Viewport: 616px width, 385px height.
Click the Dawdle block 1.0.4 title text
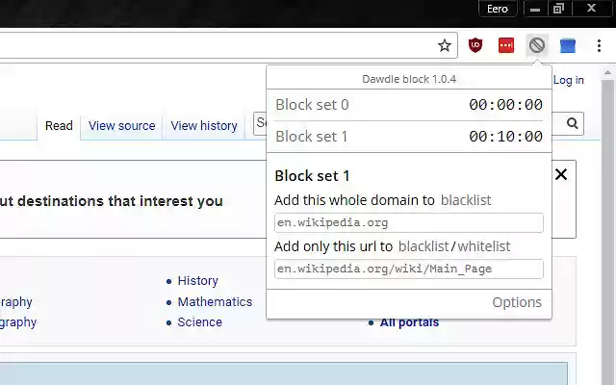click(409, 79)
